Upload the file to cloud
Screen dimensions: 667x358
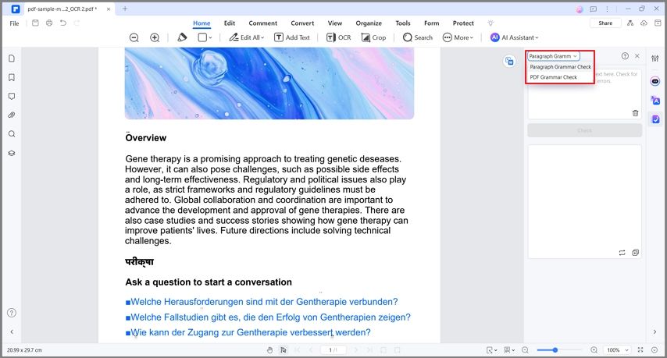tap(644, 23)
